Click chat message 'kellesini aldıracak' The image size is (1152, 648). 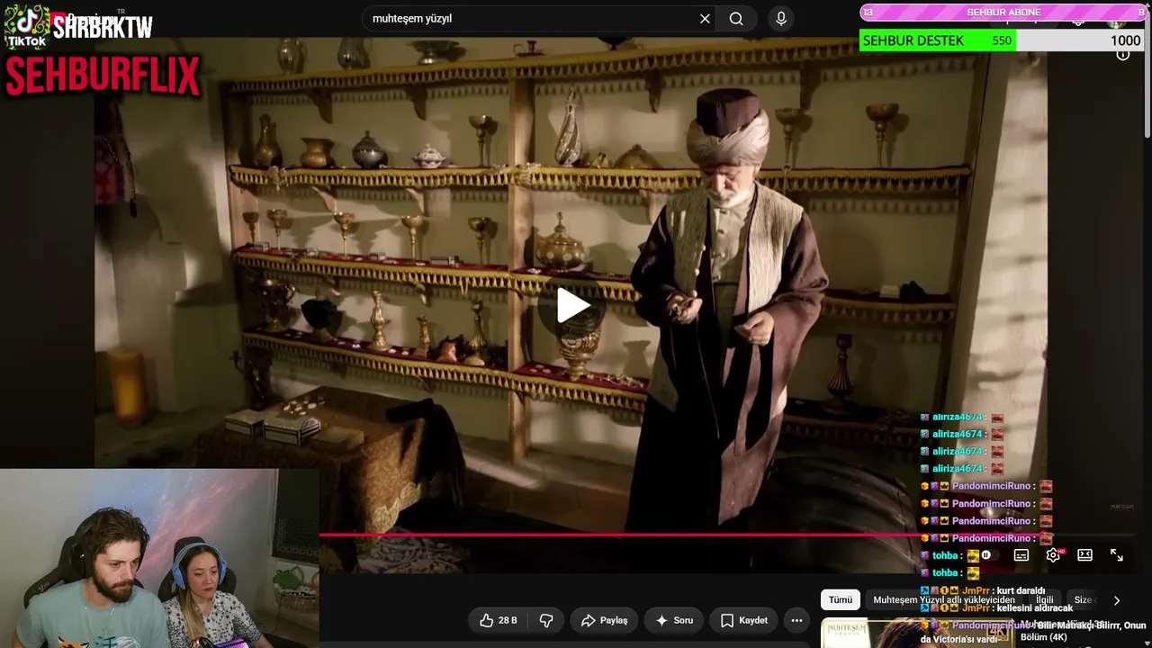[x=1035, y=608]
